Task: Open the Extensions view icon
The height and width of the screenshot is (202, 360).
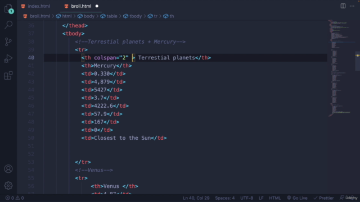Action: pyautogui.click(x=8, y=75)
